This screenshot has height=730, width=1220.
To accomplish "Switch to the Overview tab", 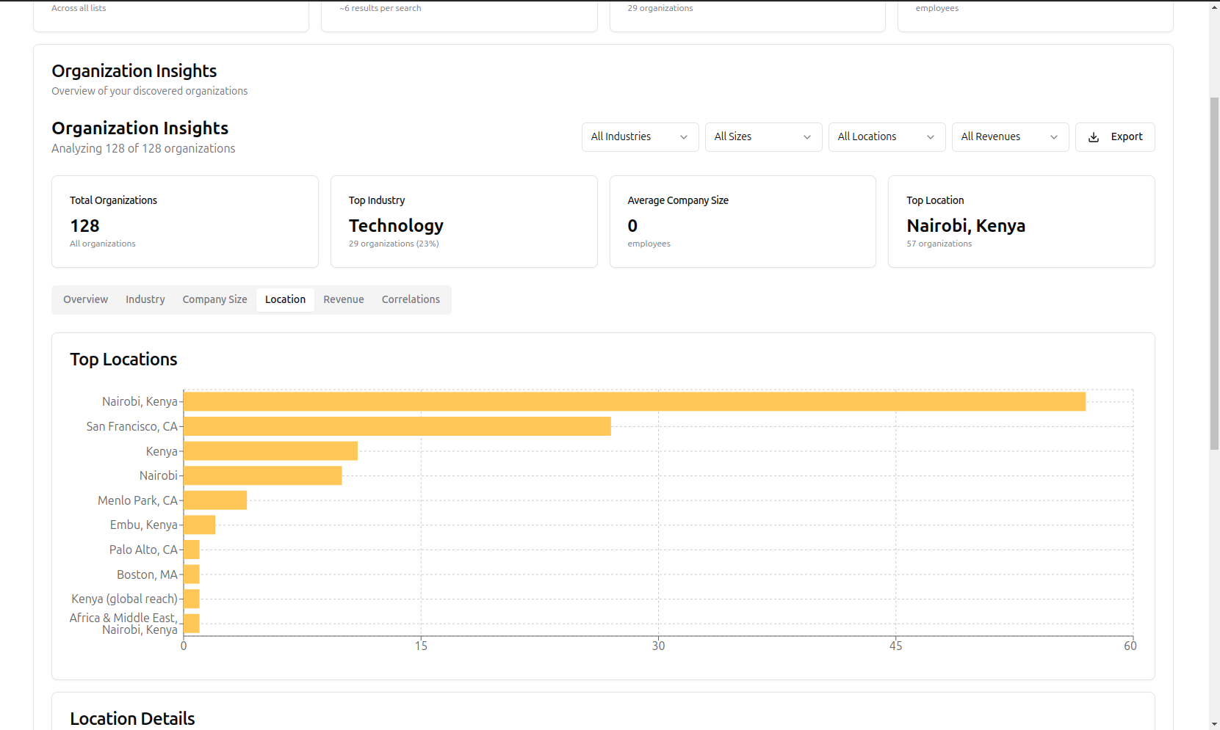I will [x=85, y=299].
